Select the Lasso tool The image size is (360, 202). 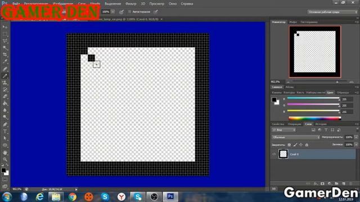(5, 41)
